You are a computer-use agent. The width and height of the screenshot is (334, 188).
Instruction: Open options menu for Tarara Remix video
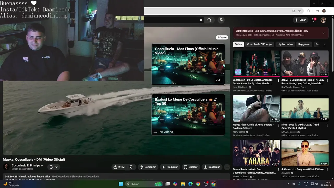click(278, 170)
